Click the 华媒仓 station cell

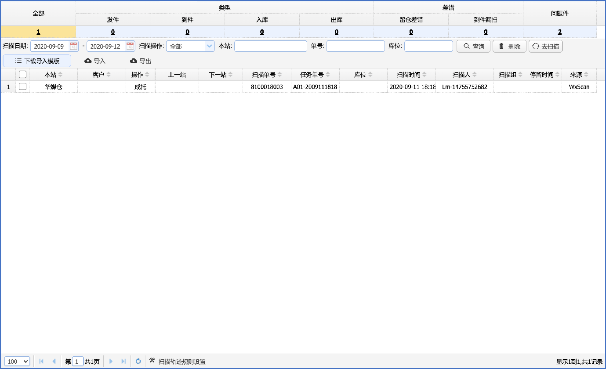pos(54,87)
